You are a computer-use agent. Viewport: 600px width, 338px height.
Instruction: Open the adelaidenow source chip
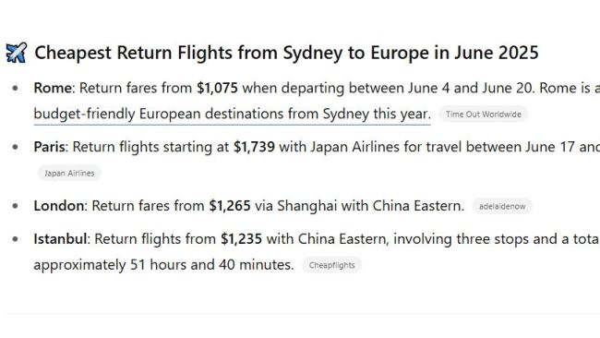[x=502, y=206]
